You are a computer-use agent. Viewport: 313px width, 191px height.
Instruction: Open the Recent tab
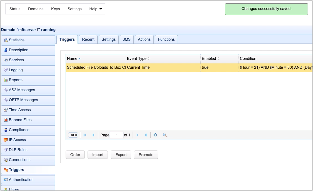[x=88, y=39]
